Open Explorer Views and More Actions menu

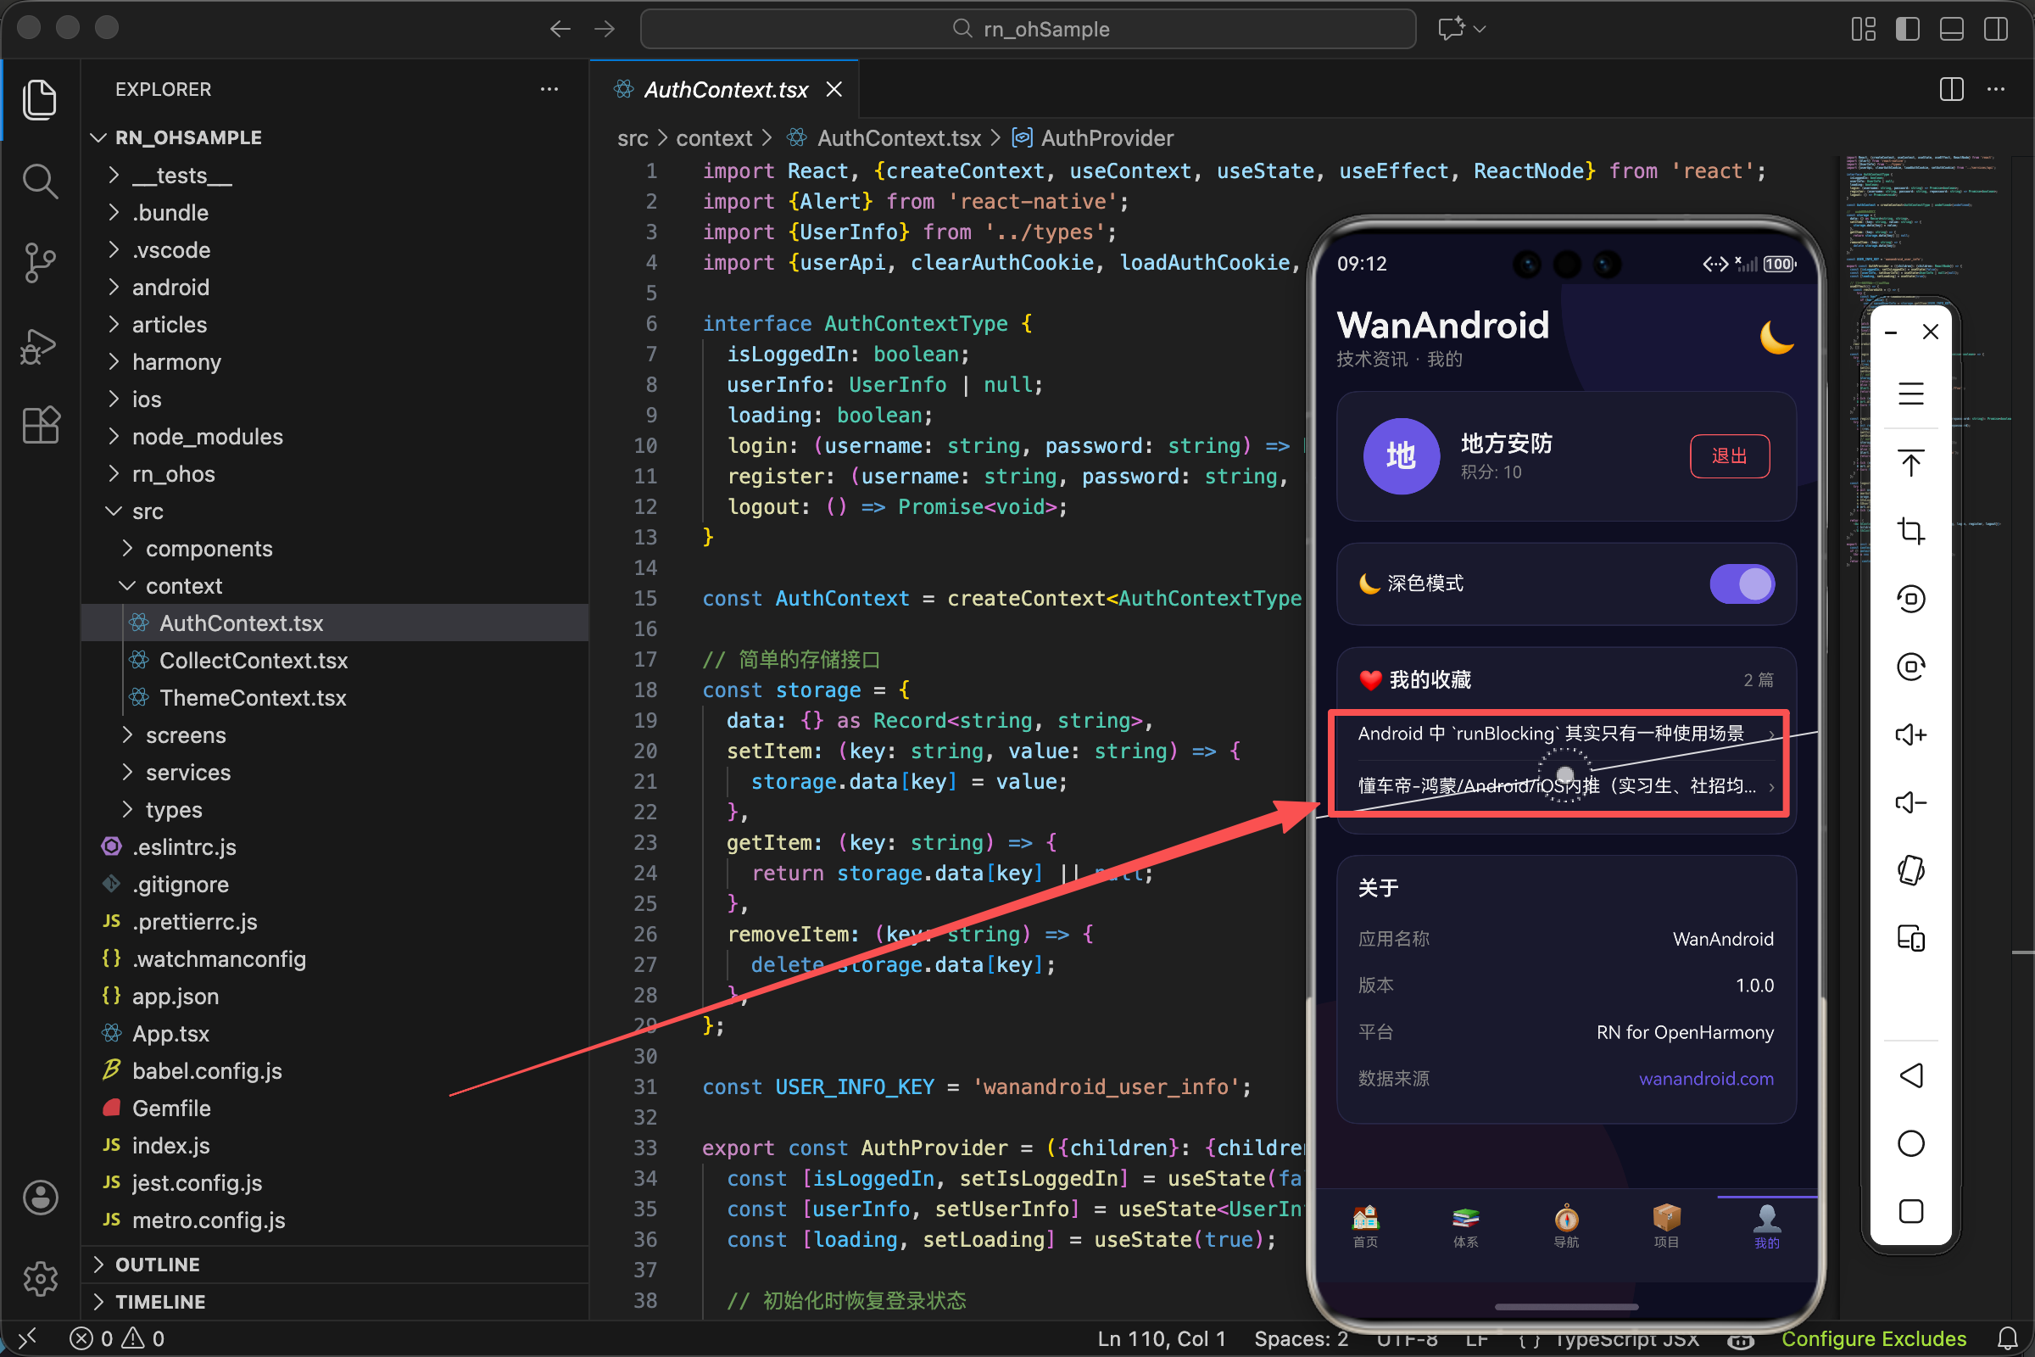pyautogui.click(x=549, y=89)
